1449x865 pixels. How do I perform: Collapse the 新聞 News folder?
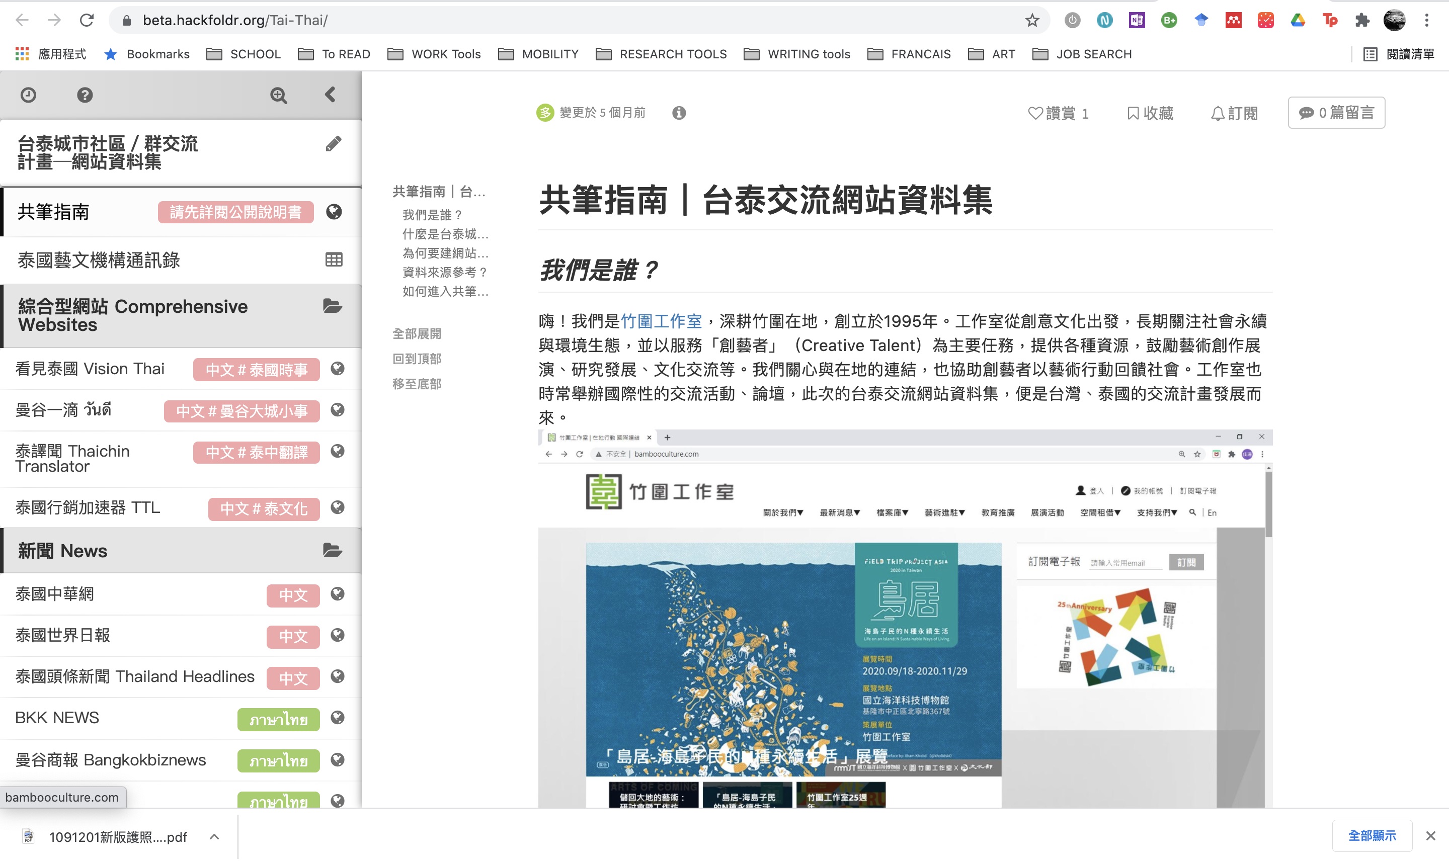point(333,550)
